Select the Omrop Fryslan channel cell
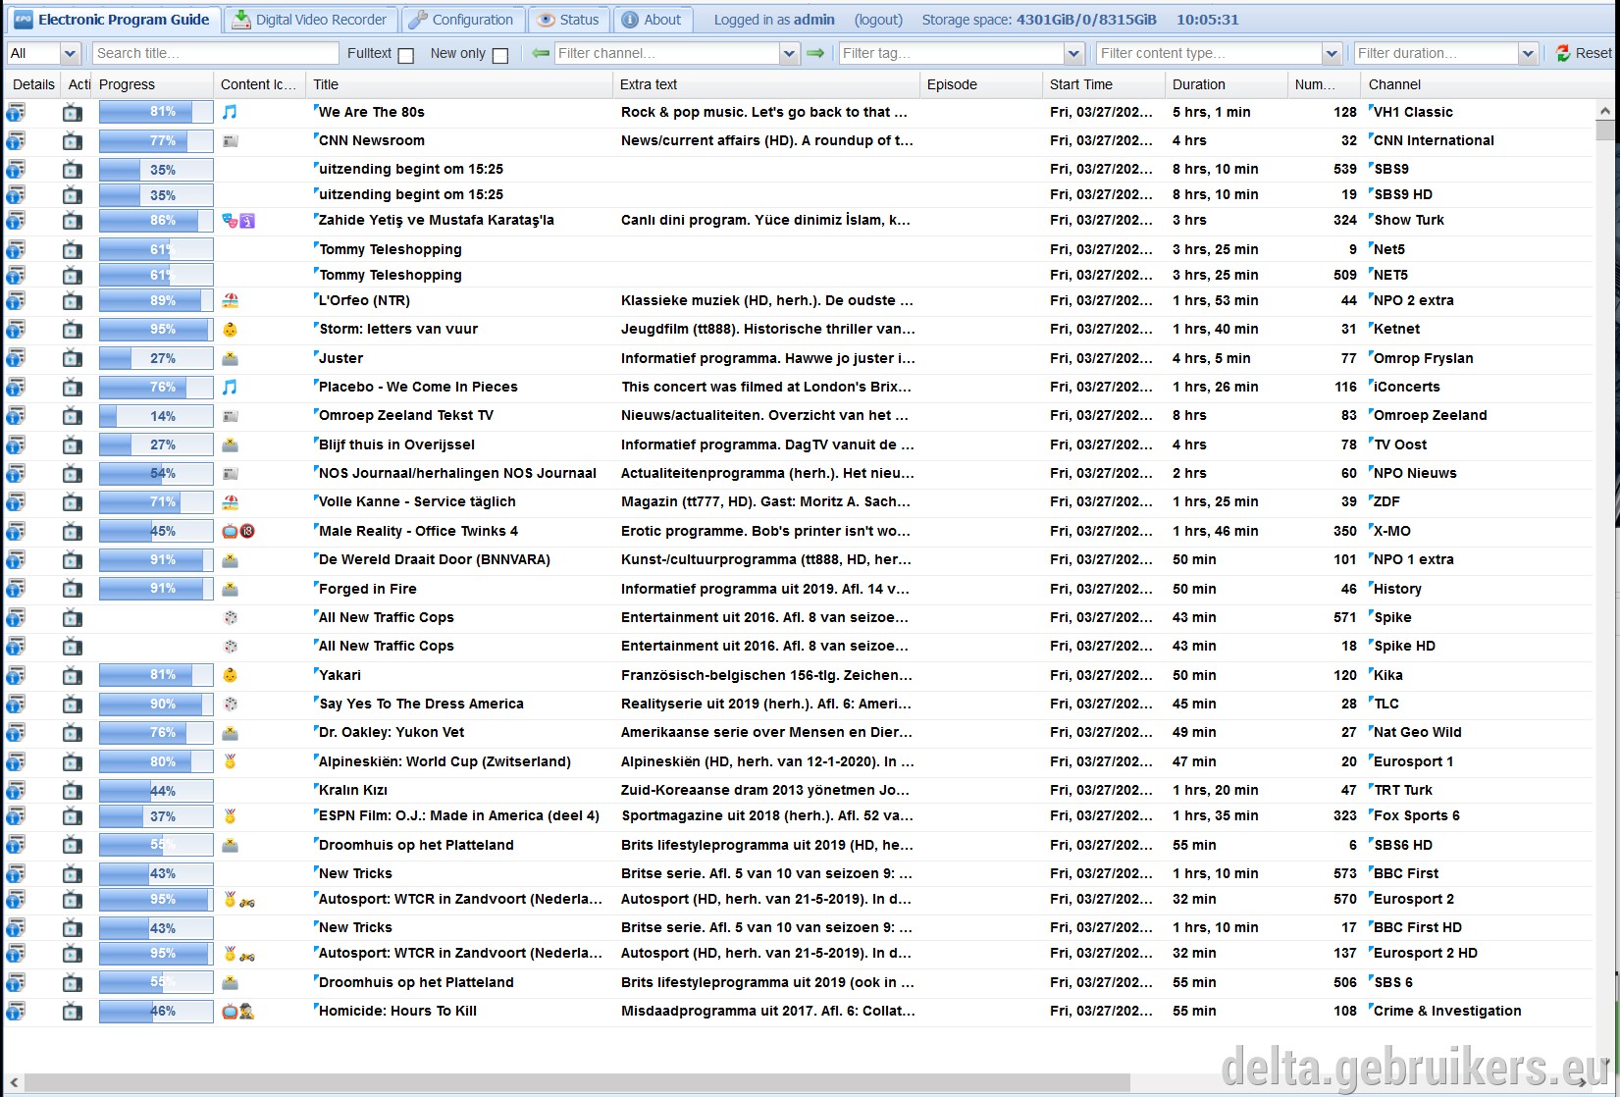The height and width of the screenshot is (1097, 1620). tap(1423, 359)
